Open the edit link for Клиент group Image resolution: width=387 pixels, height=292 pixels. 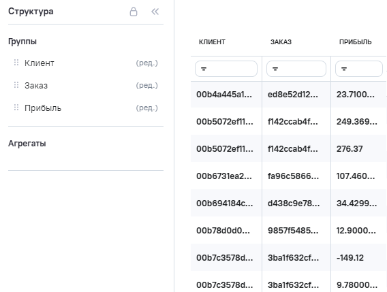147,63
